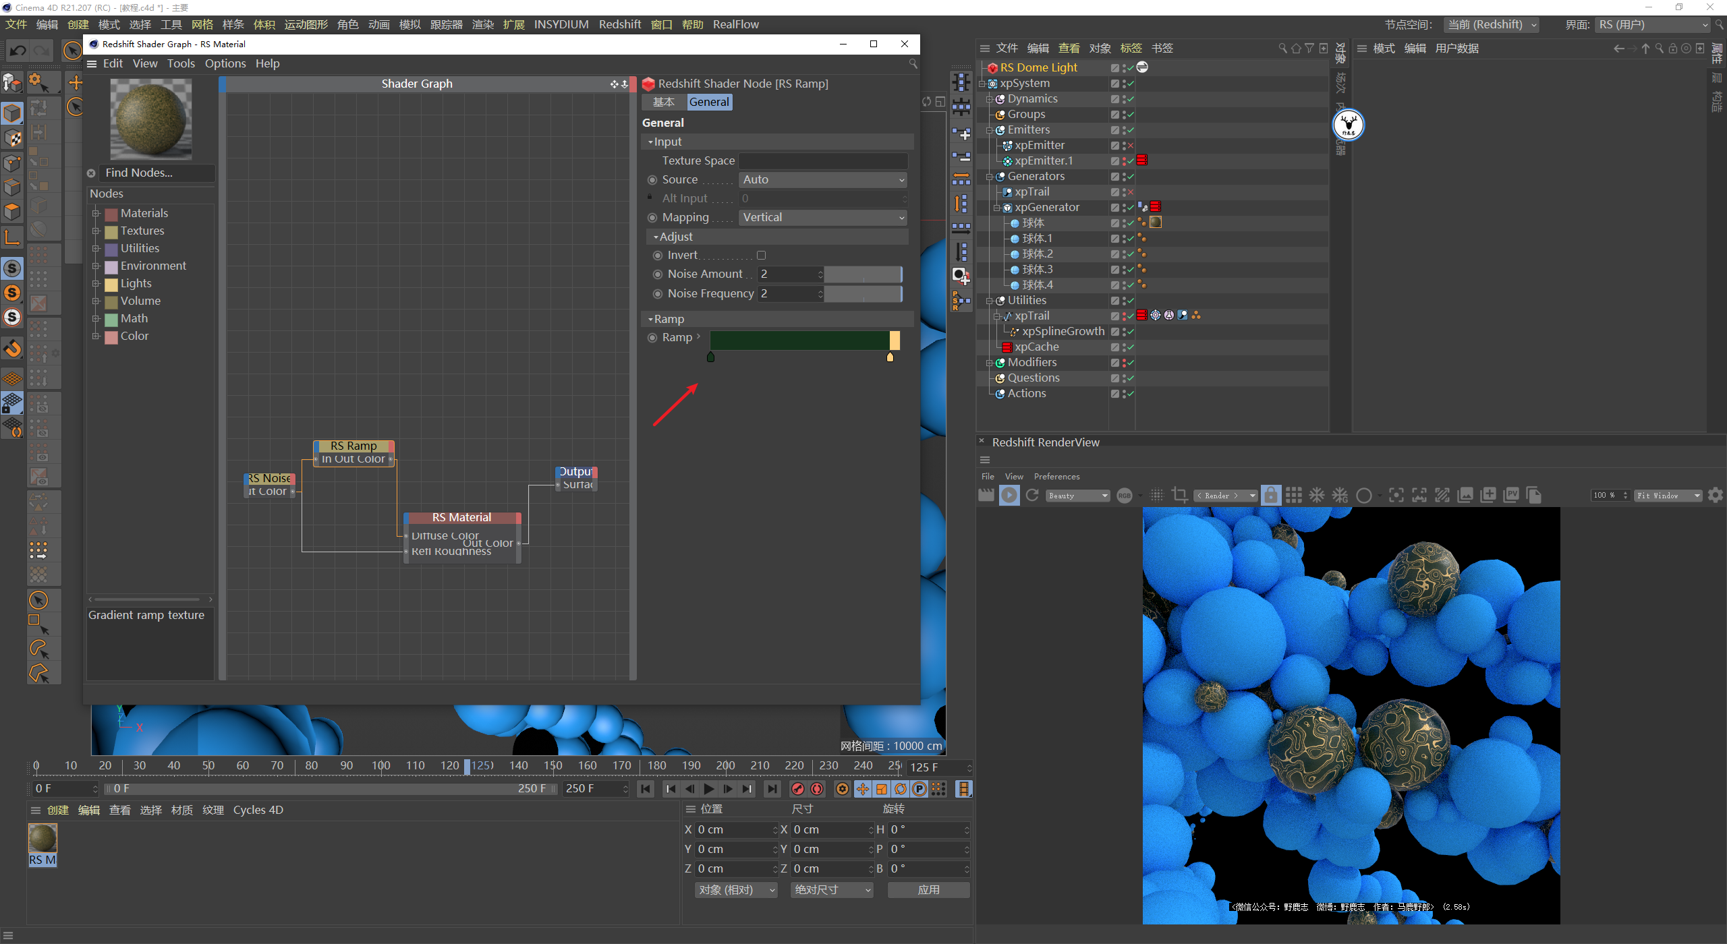
Task: Click the watermark deer logo circle icon
Action: point(1349,125)
